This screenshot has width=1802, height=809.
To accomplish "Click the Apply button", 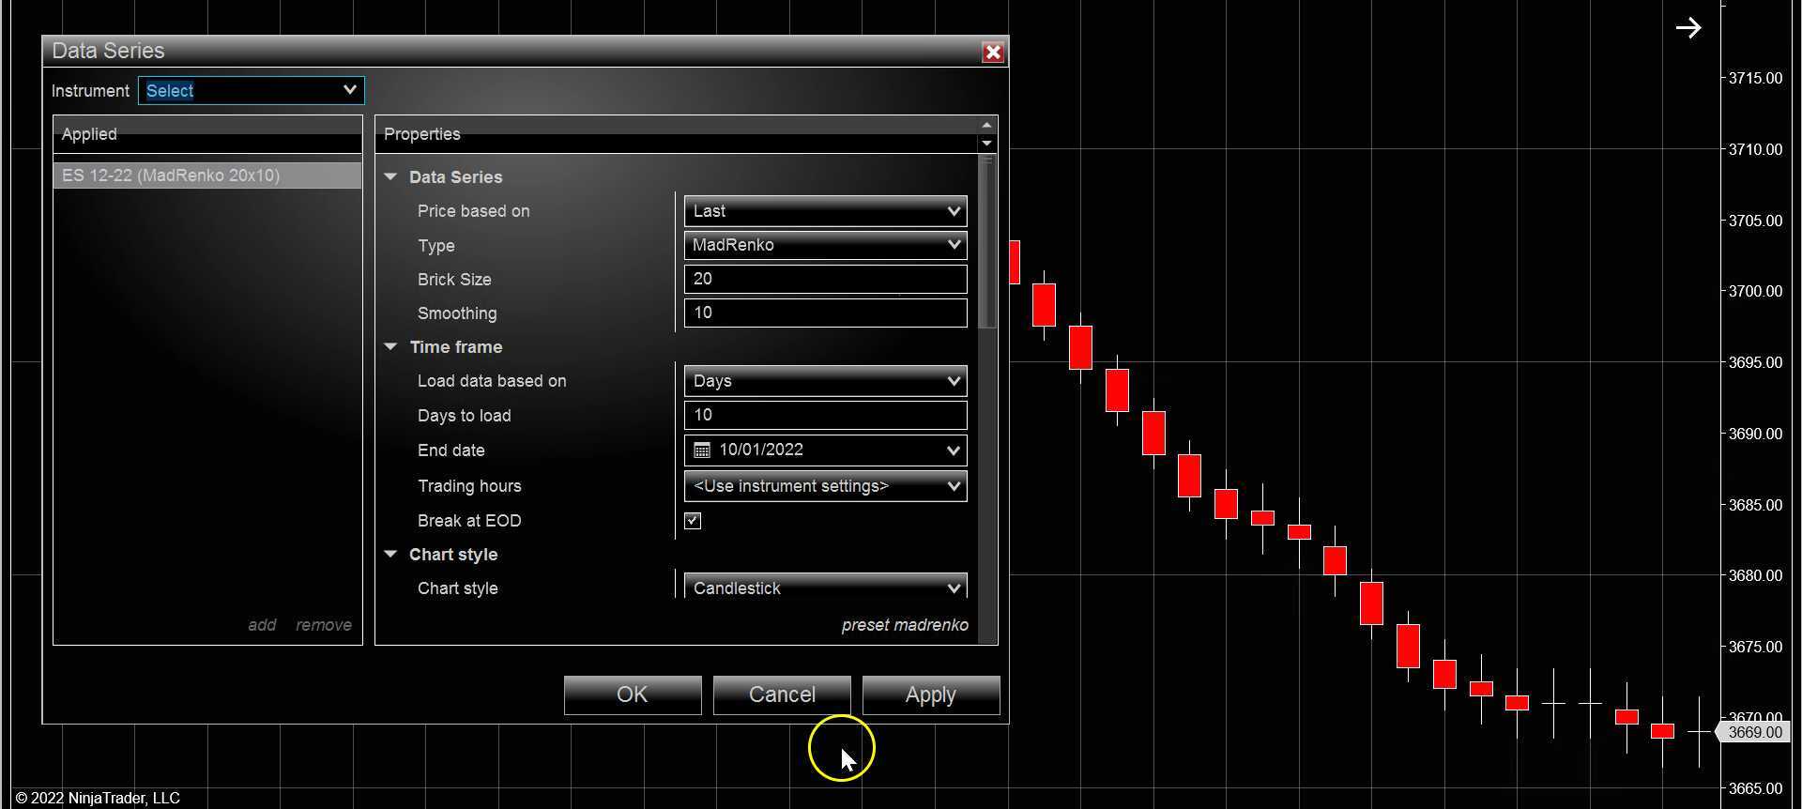I will [930, 695].
